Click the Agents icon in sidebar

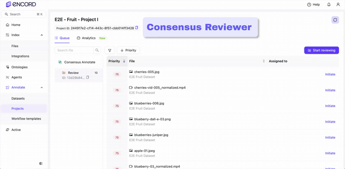point(7,77)
